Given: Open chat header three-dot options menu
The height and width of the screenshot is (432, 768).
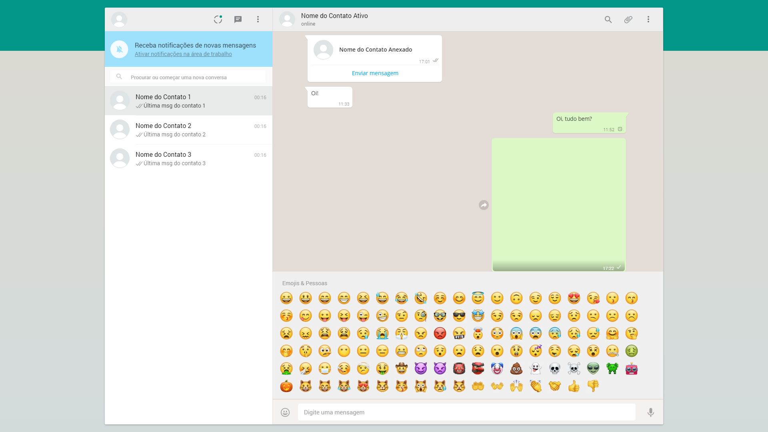Looking at the screenshot, I should pyautogui.click(x=648, y=19).
